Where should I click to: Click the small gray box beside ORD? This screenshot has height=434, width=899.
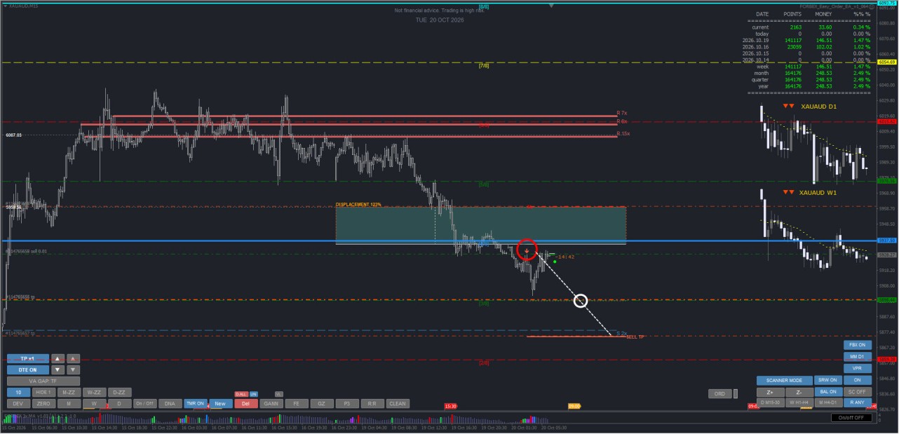coord(736,393)
